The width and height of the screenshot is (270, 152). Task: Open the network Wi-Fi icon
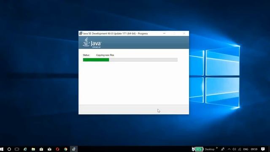[240, 149]
